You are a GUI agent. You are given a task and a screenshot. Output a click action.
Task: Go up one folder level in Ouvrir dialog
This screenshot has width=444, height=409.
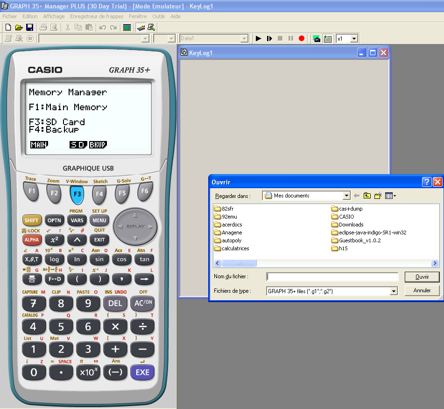[367, 196]
